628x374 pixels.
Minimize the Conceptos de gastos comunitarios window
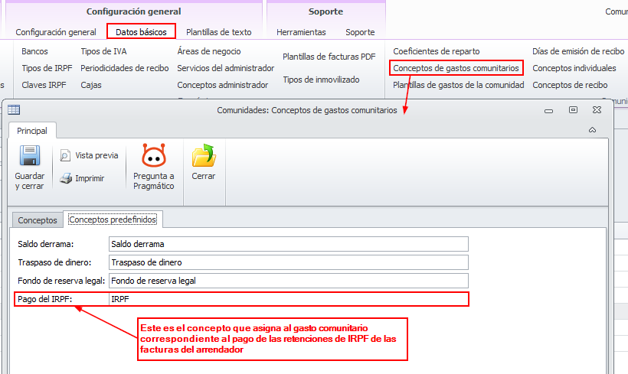click(x=548, y=110)
